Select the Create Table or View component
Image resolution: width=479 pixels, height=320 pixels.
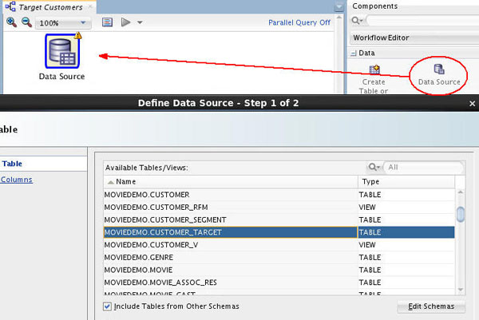[x=374, y=79]
